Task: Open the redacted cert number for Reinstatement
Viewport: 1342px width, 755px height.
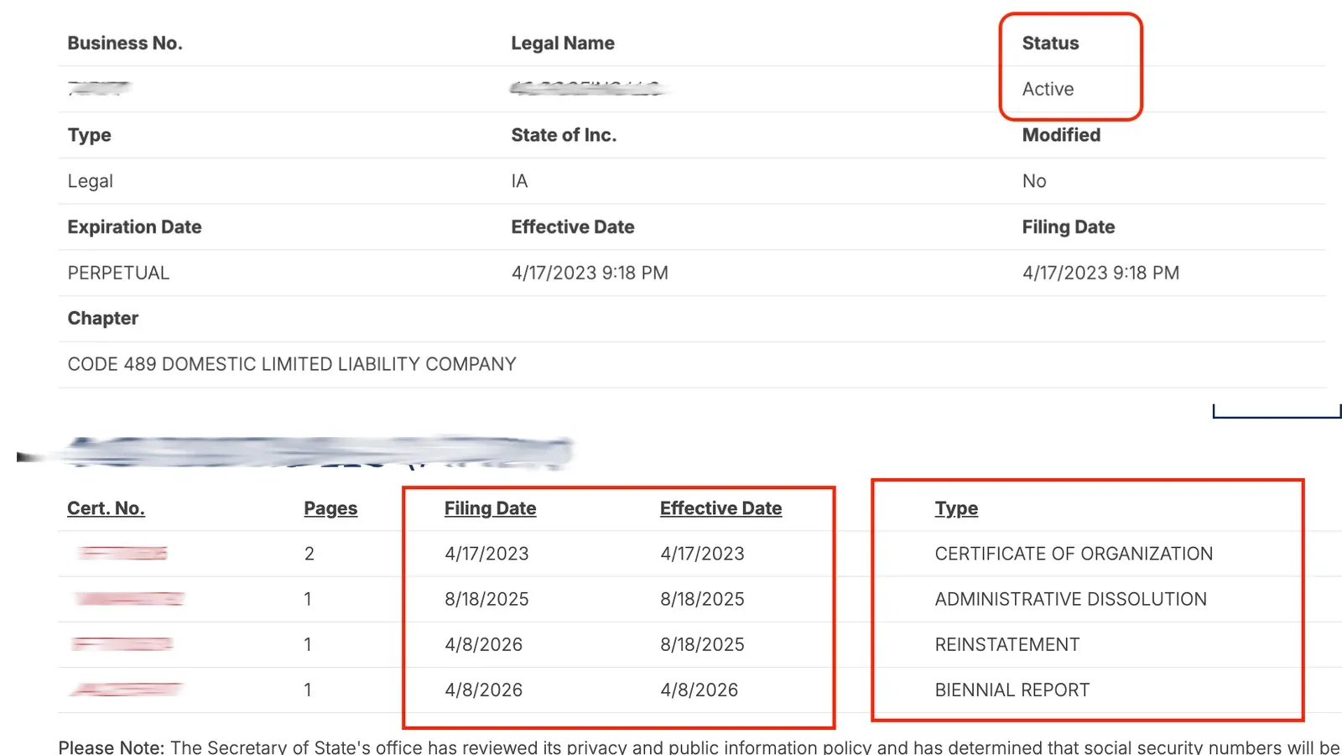Action: (x=122, y=643)
